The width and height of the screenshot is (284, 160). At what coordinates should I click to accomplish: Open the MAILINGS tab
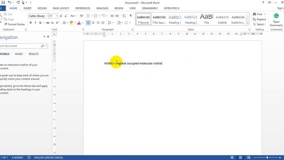point(103,8)
